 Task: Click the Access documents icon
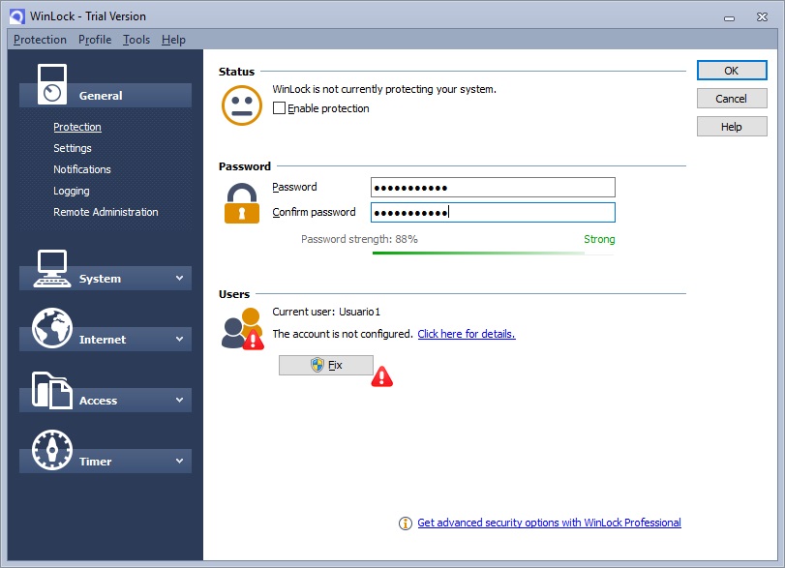coord(51,390)
